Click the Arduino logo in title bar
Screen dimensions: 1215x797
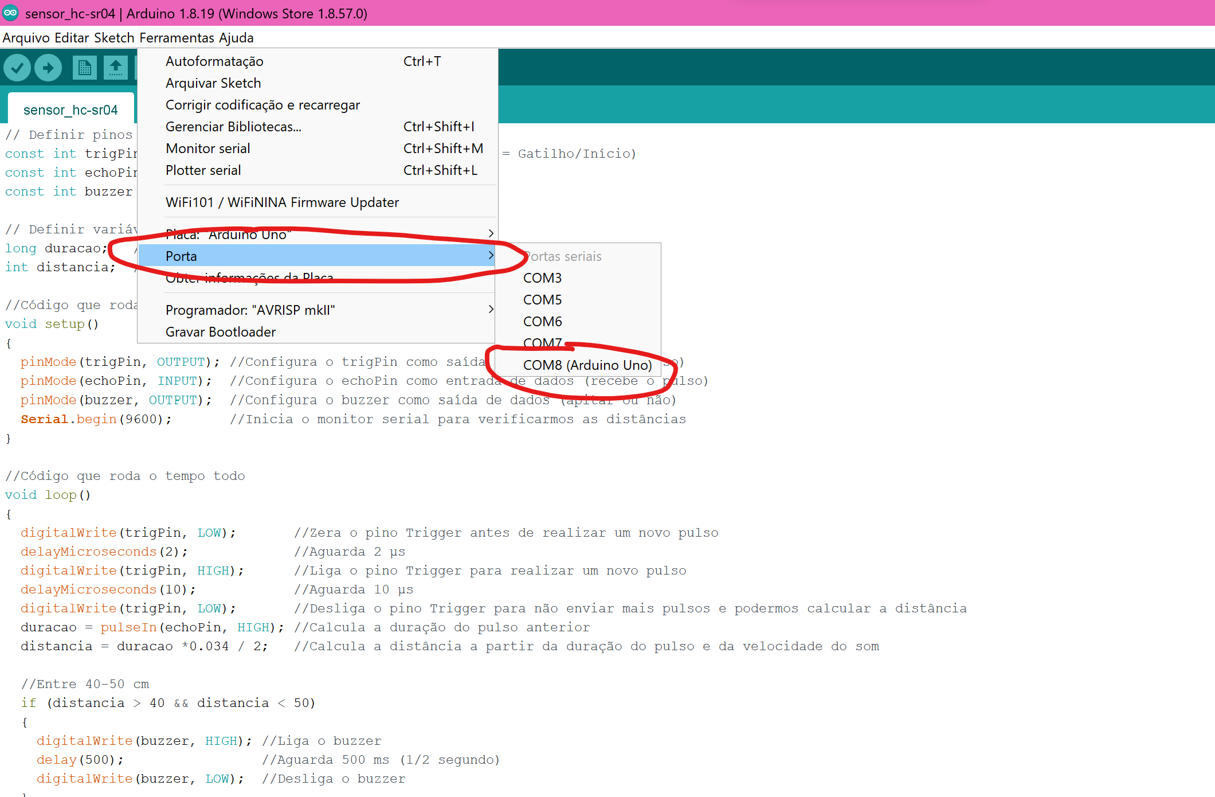click(10, 13)
